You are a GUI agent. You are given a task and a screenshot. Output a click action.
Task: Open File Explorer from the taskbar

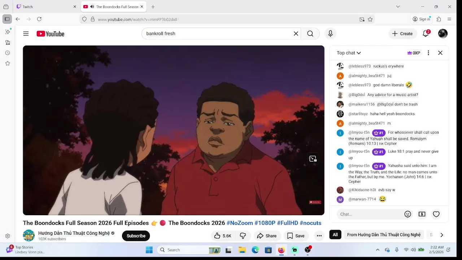(x=242, y=250)
